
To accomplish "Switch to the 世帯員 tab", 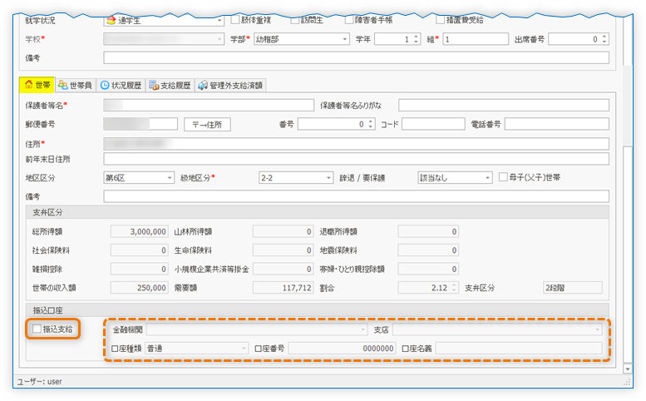I will click(x=75, y=85).
